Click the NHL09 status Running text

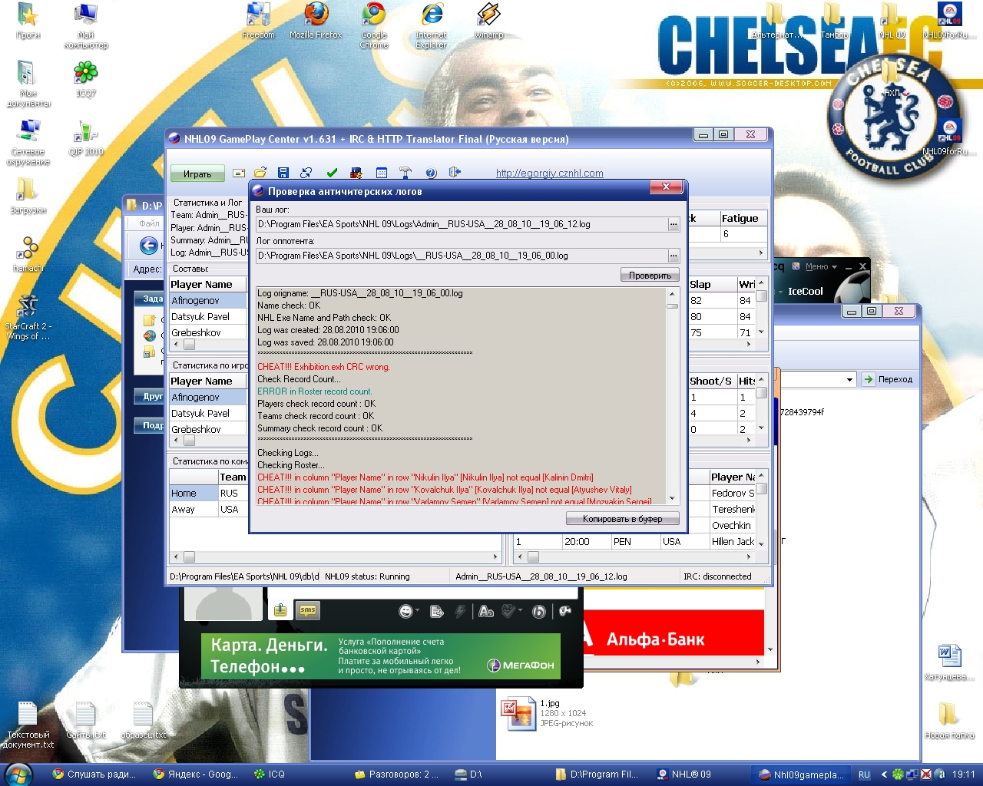pyautogui.click(x=367, y=576)
